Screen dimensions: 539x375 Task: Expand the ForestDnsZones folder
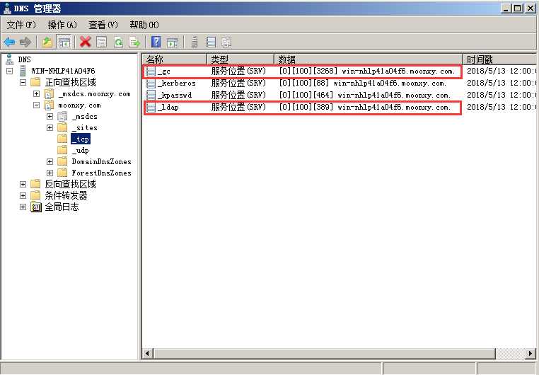(x=50, y=173)
